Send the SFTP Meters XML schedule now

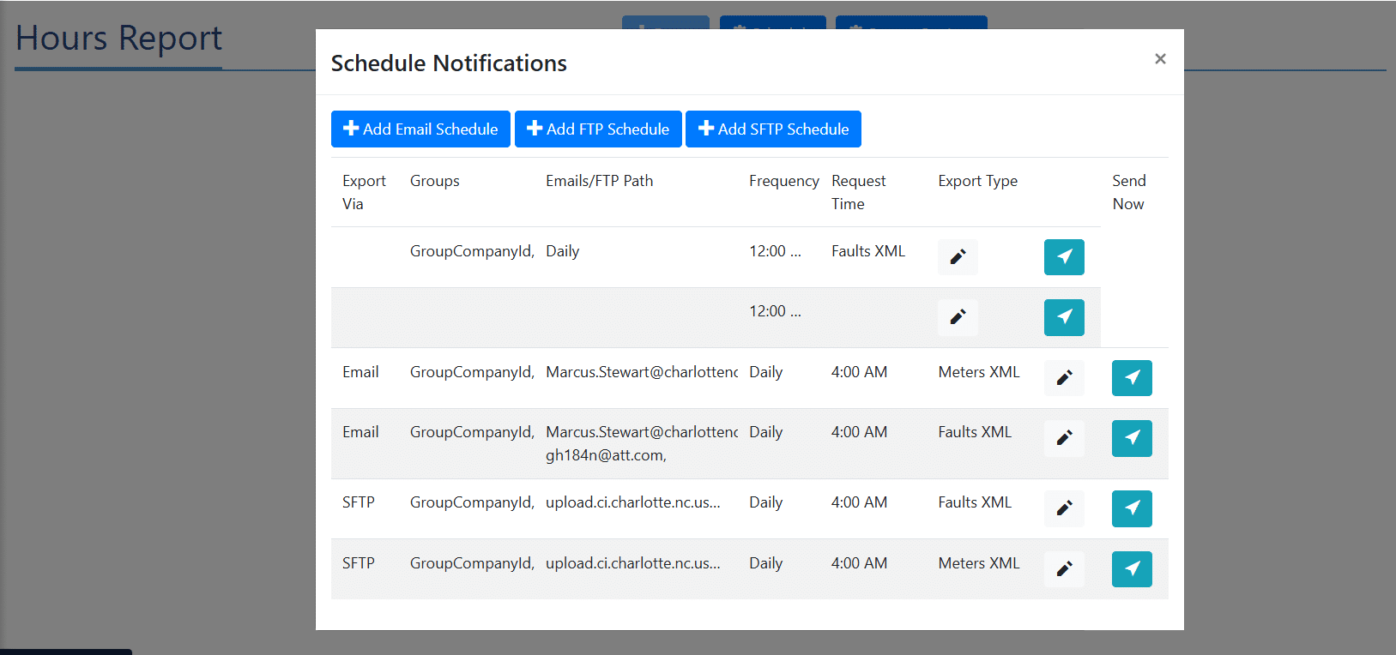coord(1132,569)
